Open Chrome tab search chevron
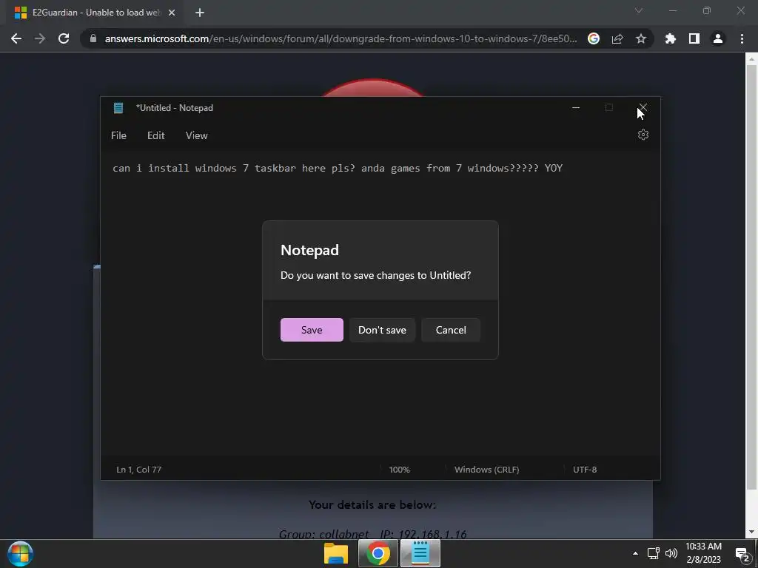This screenshot has width=758, height=568. (639, 10)
